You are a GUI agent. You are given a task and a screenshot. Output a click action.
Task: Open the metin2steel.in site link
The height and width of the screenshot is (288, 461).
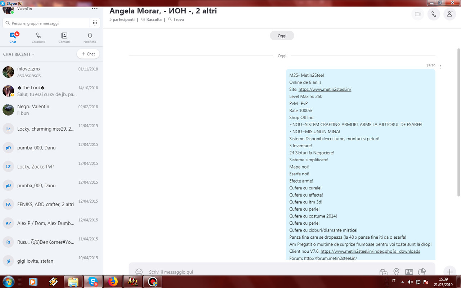pos(325,89)
